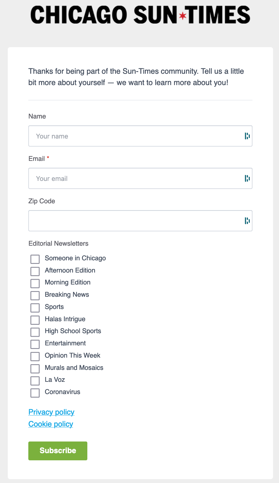
Task: Check the La Voz newsletter
Action: [x=35, y=381]
